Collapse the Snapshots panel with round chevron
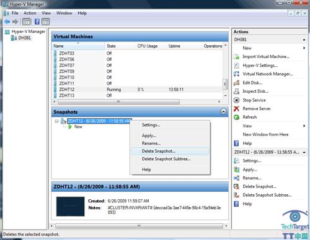310x240 pixels. 223,111
